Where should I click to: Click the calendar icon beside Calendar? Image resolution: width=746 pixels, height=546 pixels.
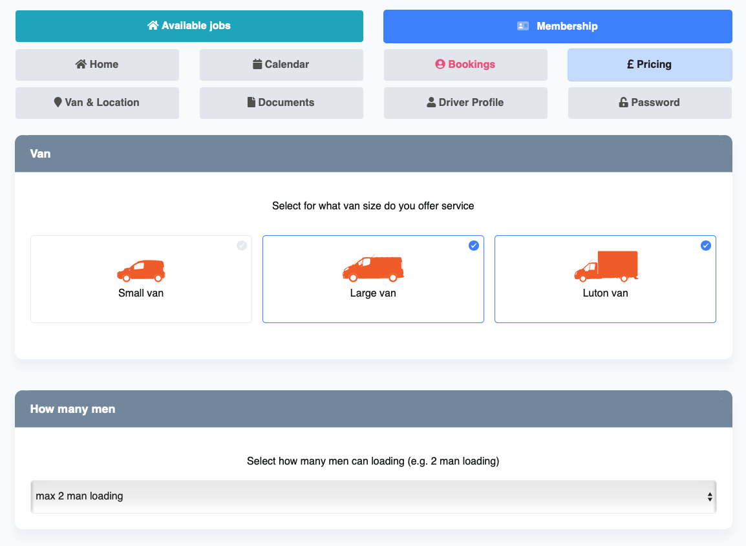coord(257,64)
